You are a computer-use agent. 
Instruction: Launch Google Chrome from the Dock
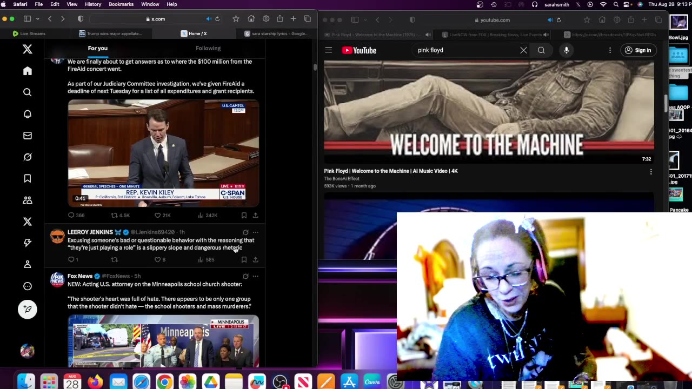click(164, 382)
